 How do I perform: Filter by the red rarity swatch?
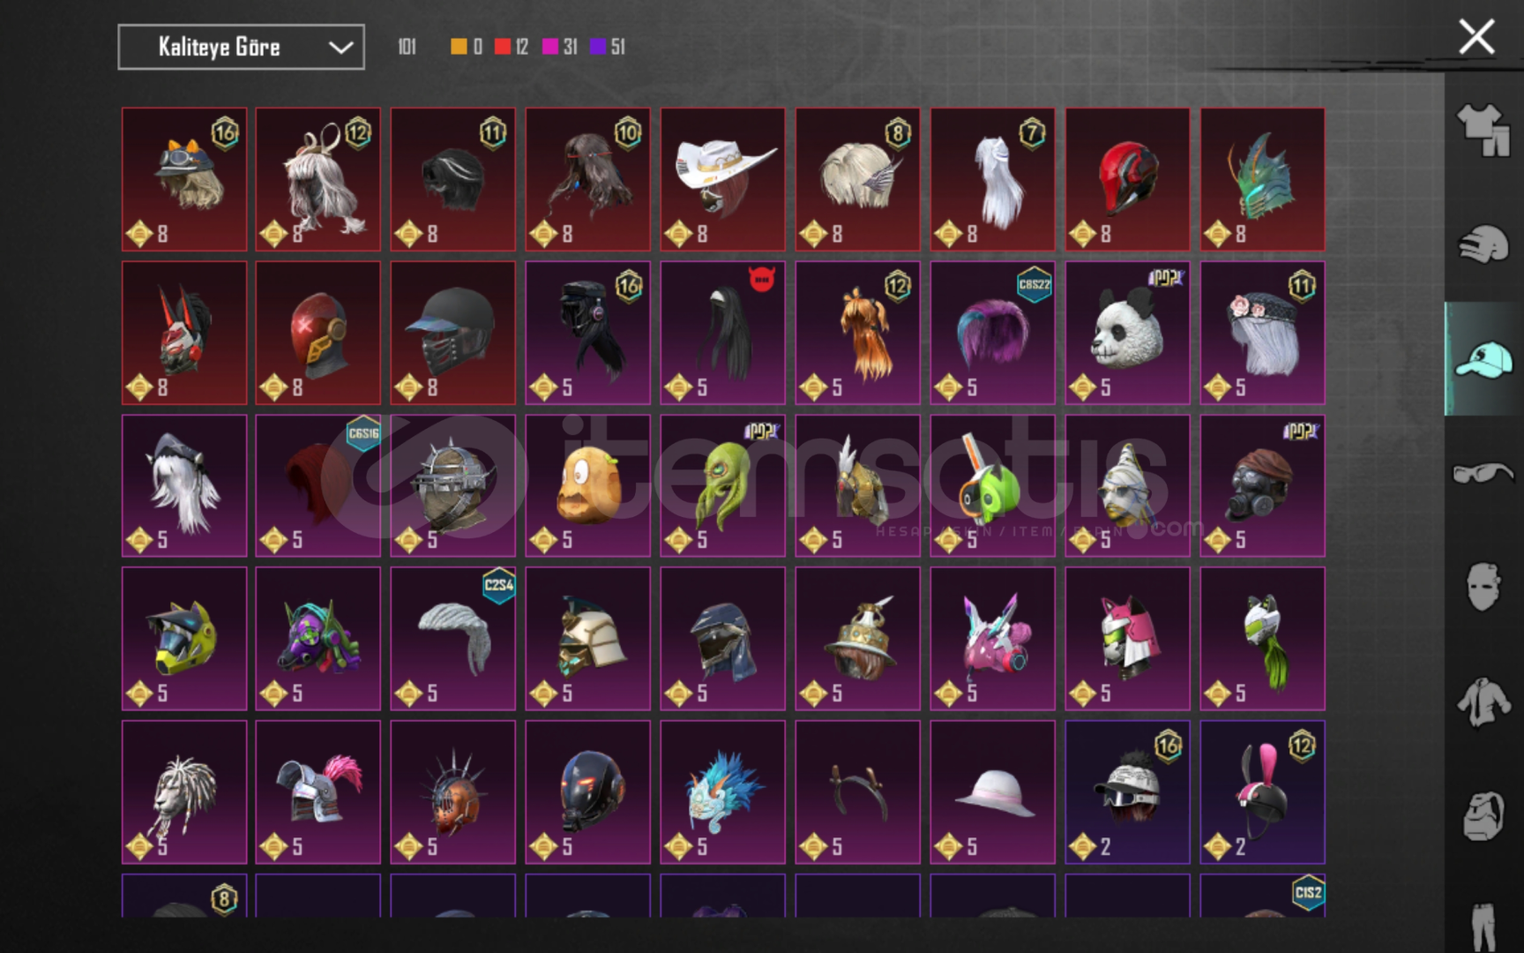(x=503, y=47)
